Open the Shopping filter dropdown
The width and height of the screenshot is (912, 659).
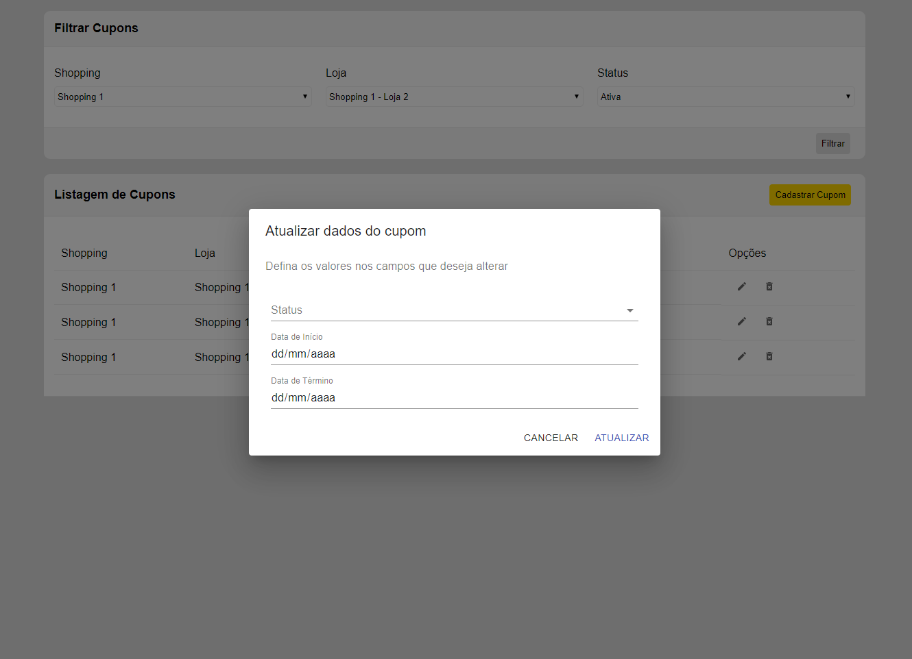pyautogui.click(x=182, y=96)
